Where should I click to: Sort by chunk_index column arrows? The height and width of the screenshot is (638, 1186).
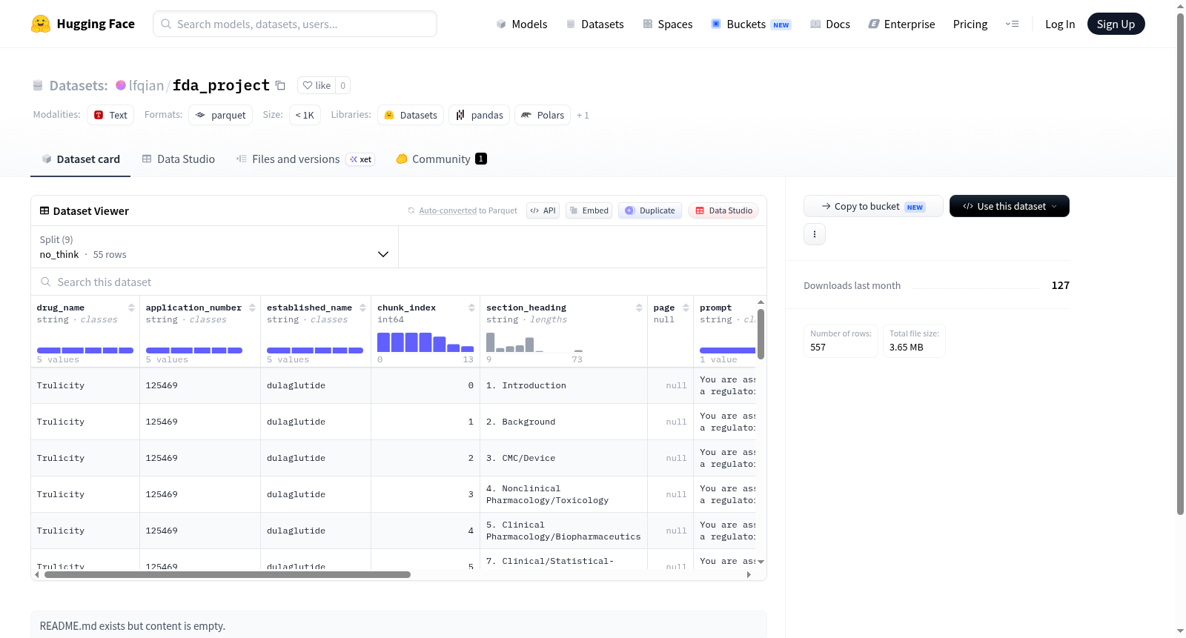[471, 308]
